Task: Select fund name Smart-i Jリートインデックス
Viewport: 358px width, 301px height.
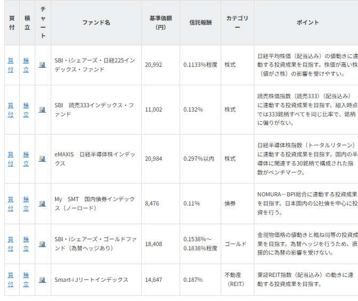Action: 91,280
